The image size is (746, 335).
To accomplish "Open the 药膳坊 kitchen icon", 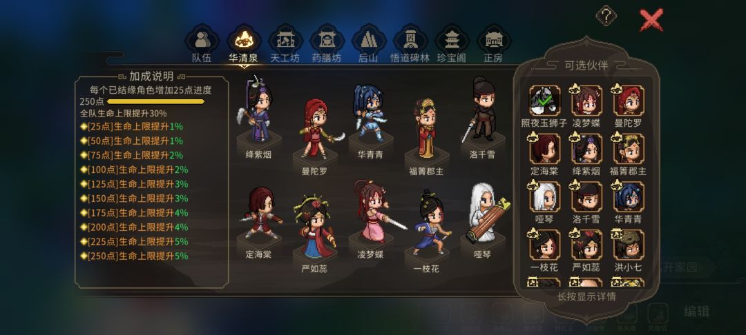I will coord(327,40).
